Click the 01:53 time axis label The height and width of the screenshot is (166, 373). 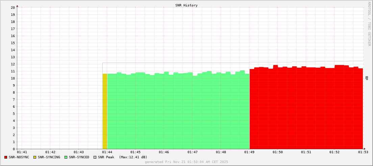point(363,152)
